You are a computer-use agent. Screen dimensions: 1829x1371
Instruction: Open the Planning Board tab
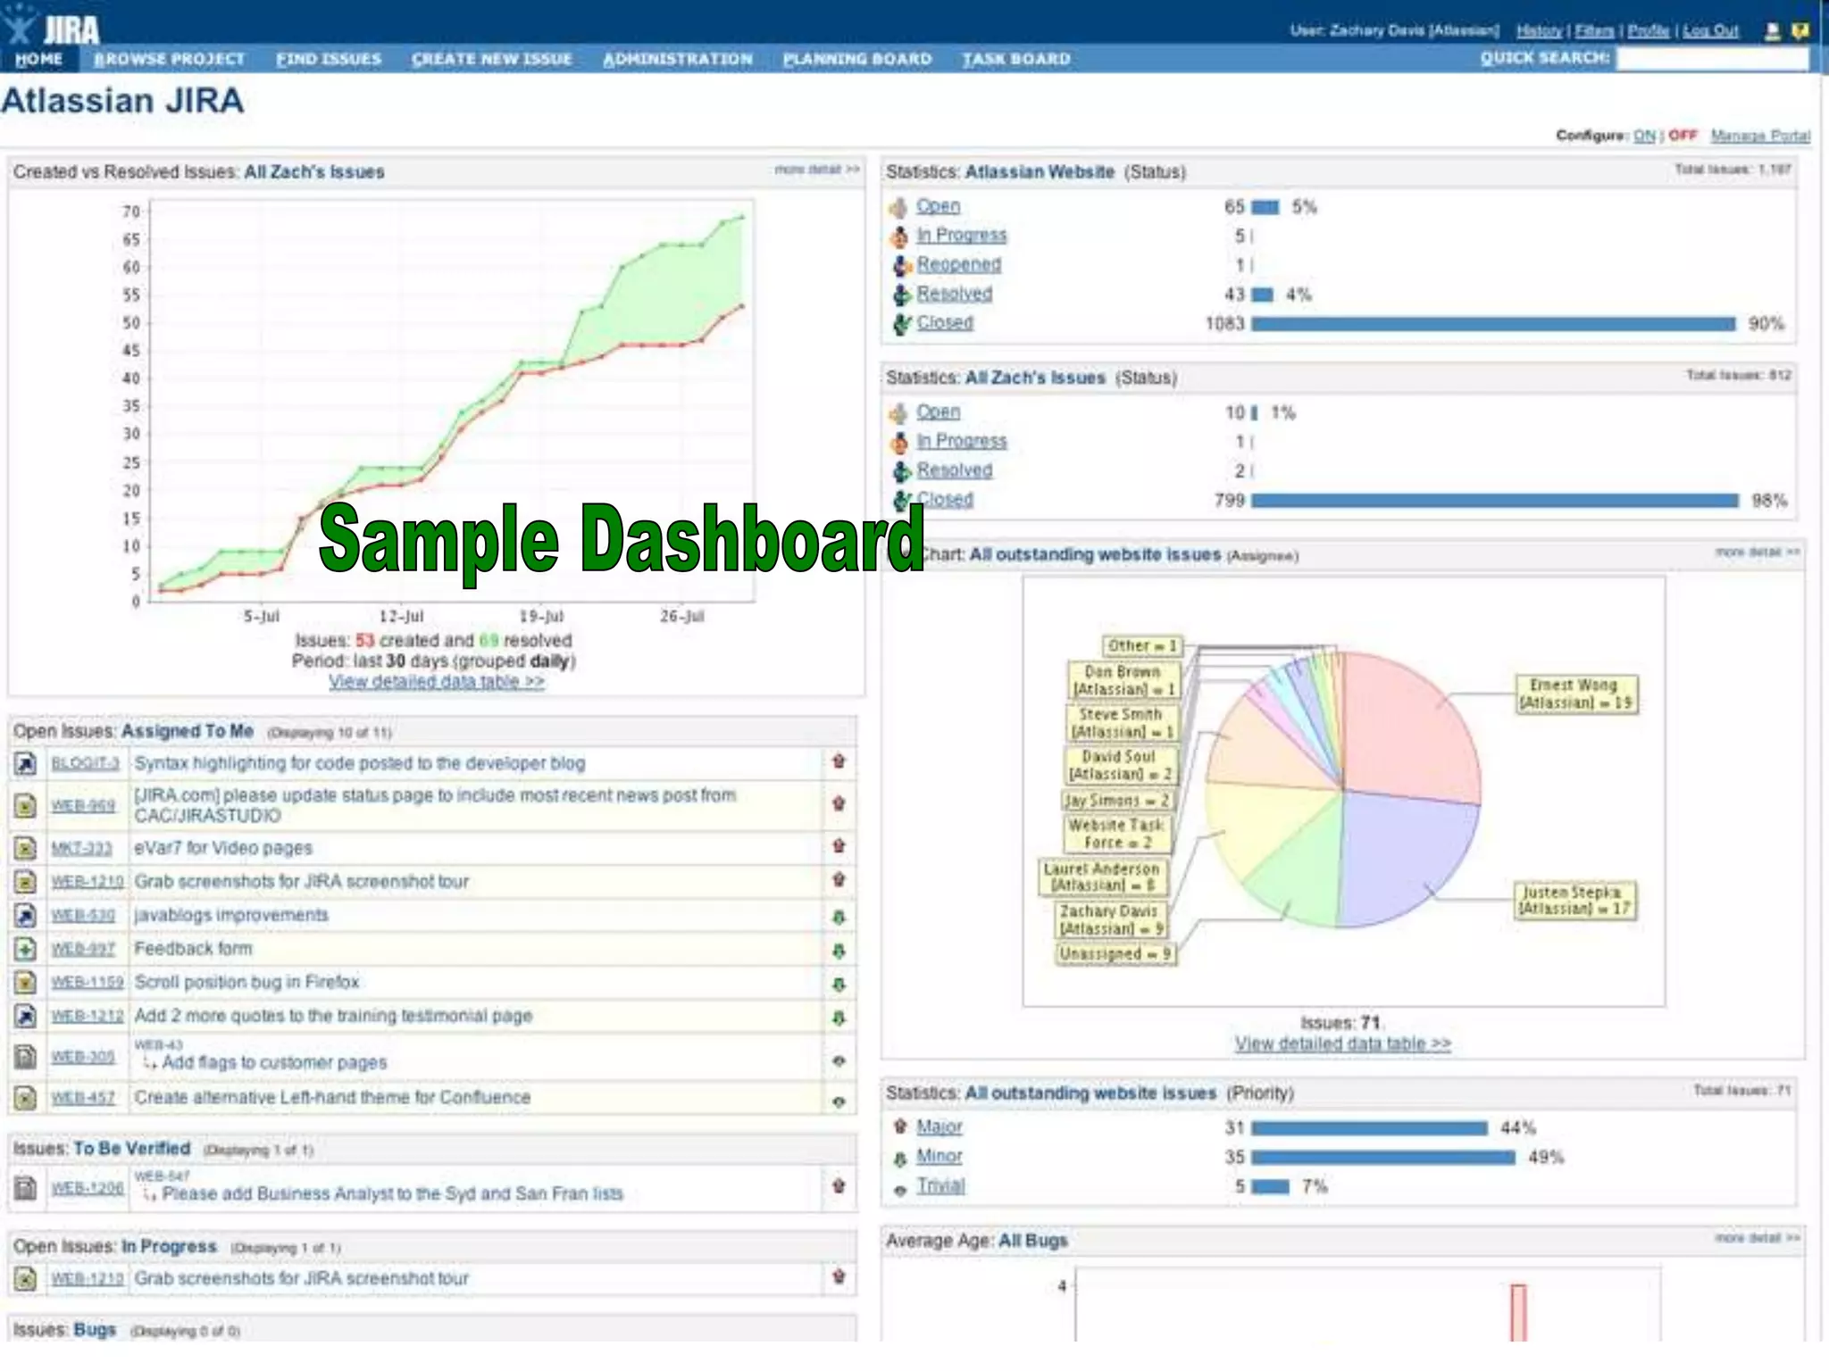856,59
